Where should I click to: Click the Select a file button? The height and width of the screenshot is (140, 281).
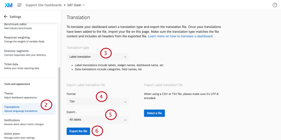coord(154,113)
